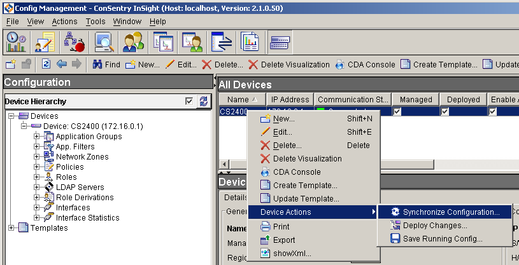The height and width of the screenshot is (265, 519).
Task: Expand Roles node
Action: (36, 177)
